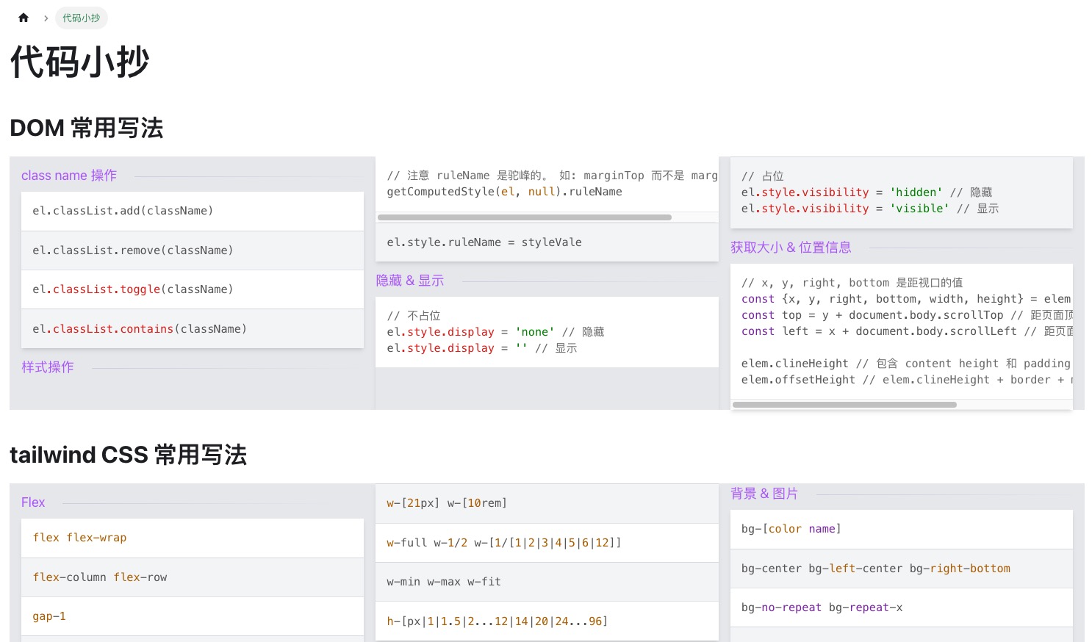Click the Flex section label
This screenshot has height=642, width=1092.
(33, 502)
